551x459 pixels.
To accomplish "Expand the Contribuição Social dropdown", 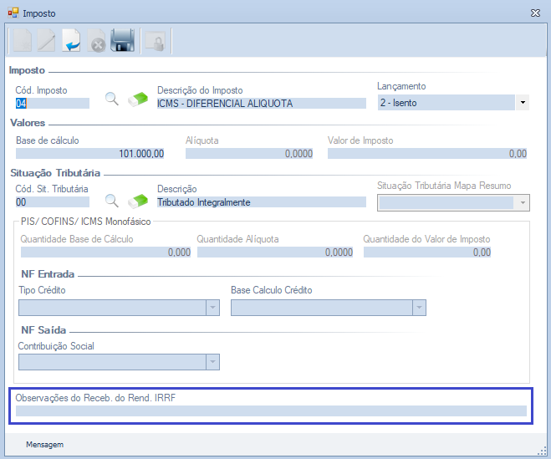I will [212, 362].
